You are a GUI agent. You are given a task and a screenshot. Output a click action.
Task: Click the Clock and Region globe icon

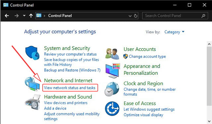pos(112,89)
